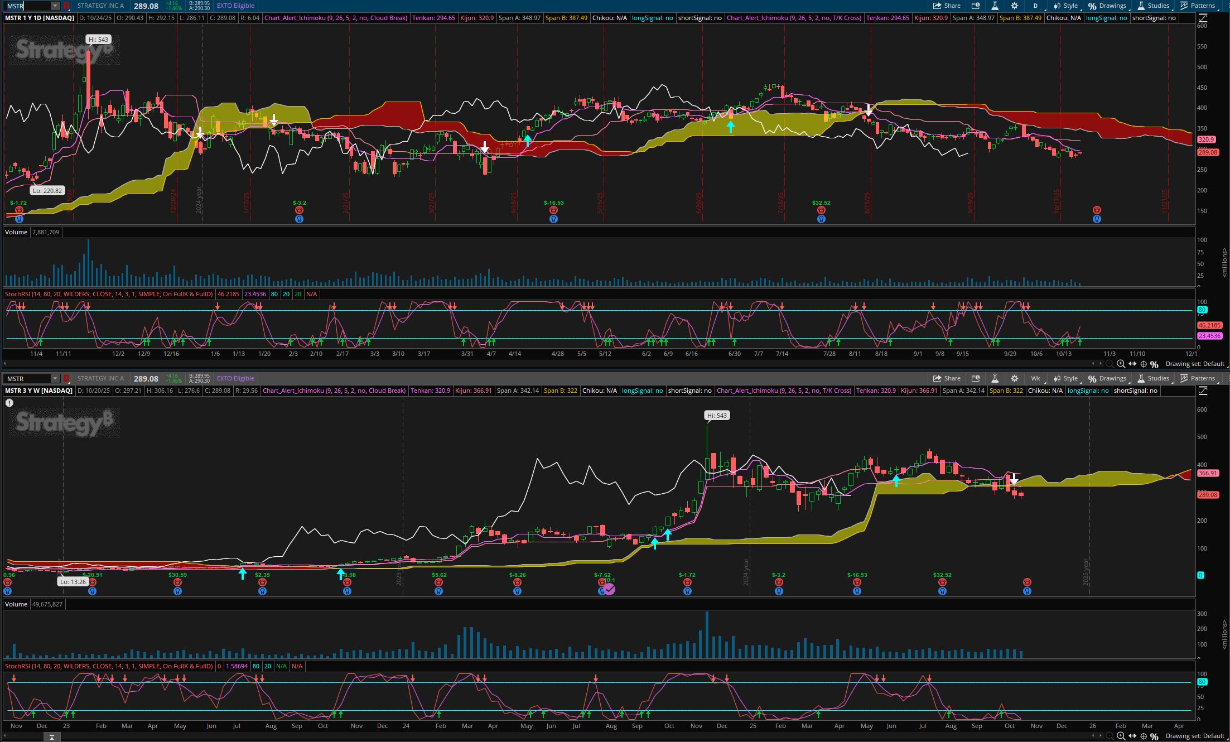Click the percent drawing icon below top chart
The image size is (1230, 742).
[1154, 364]
